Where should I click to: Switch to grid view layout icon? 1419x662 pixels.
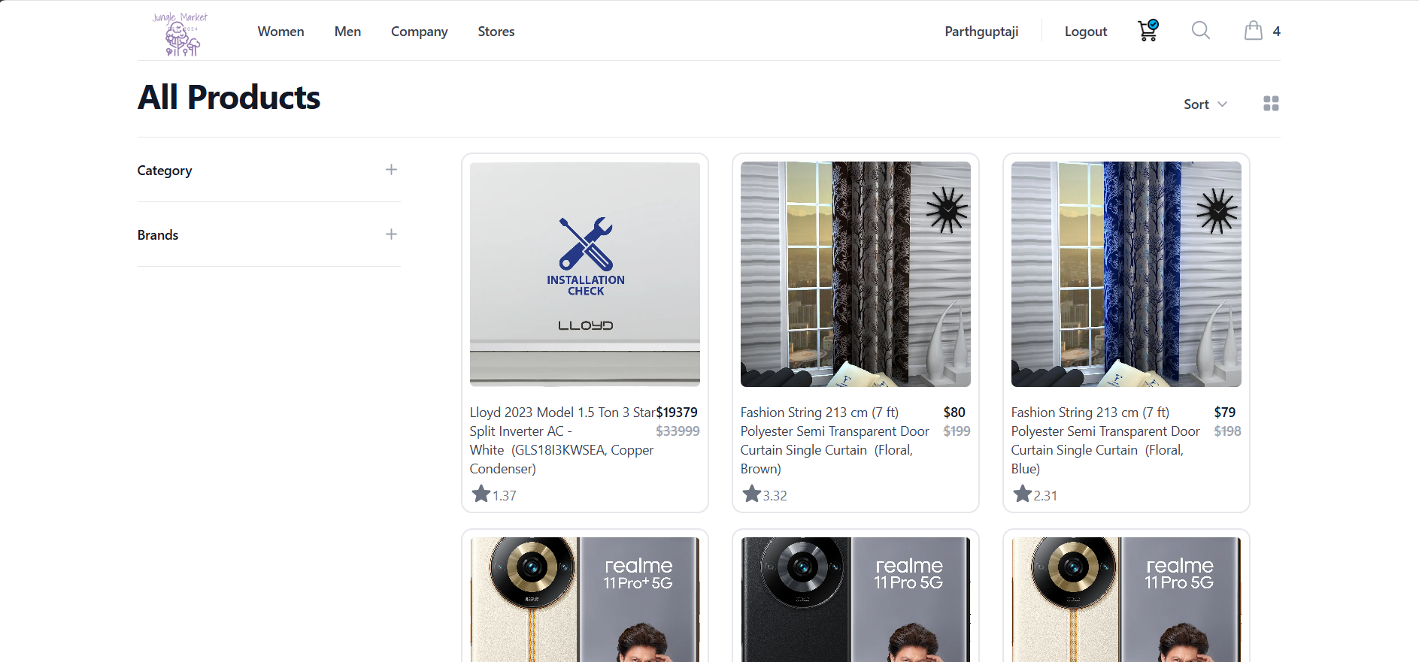(x=1271, y=104)
